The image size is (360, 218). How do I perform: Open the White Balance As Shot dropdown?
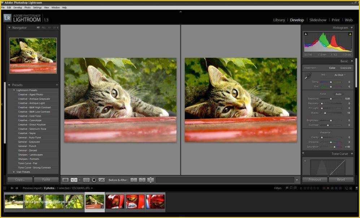click(340, 75)
